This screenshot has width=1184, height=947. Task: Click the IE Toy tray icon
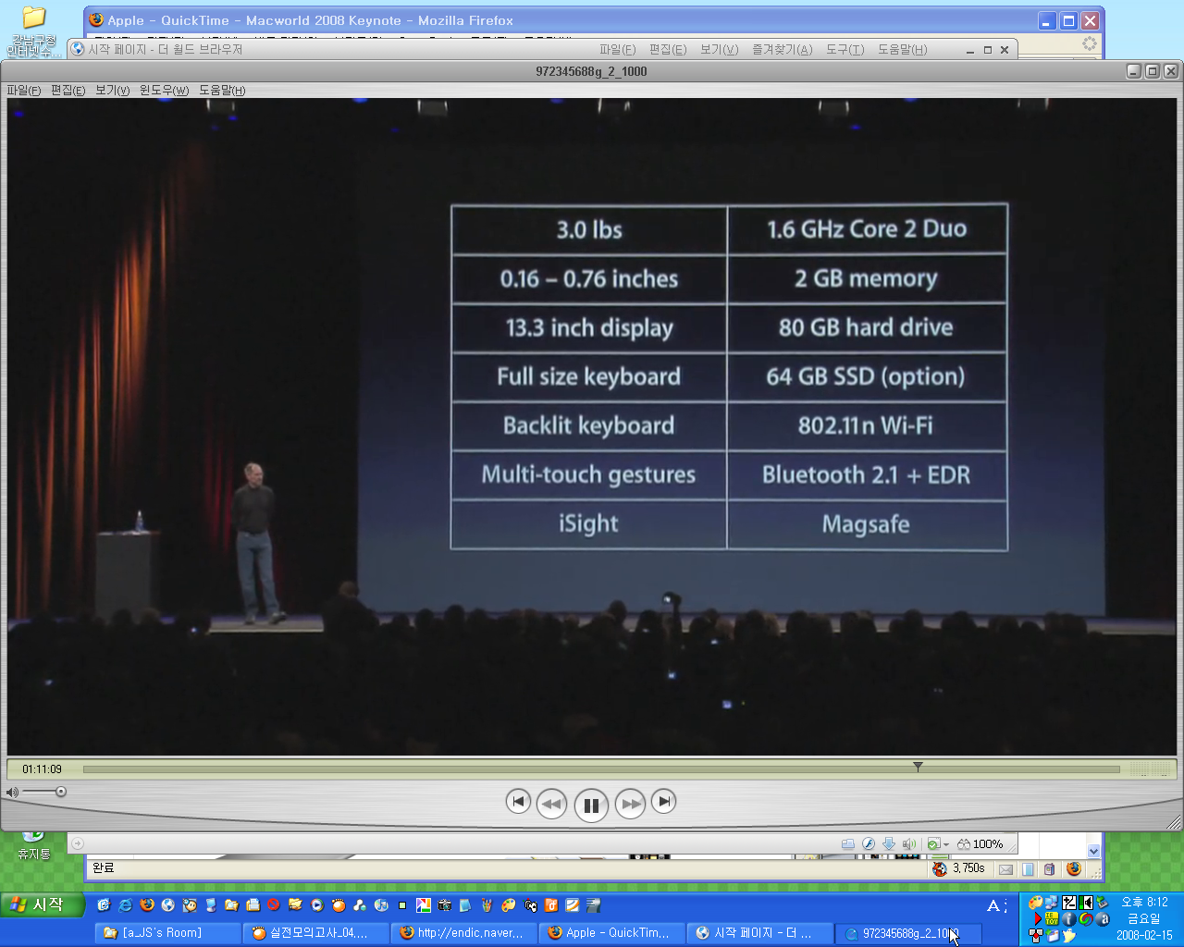pyautogui.click(x=1052, y=919)
